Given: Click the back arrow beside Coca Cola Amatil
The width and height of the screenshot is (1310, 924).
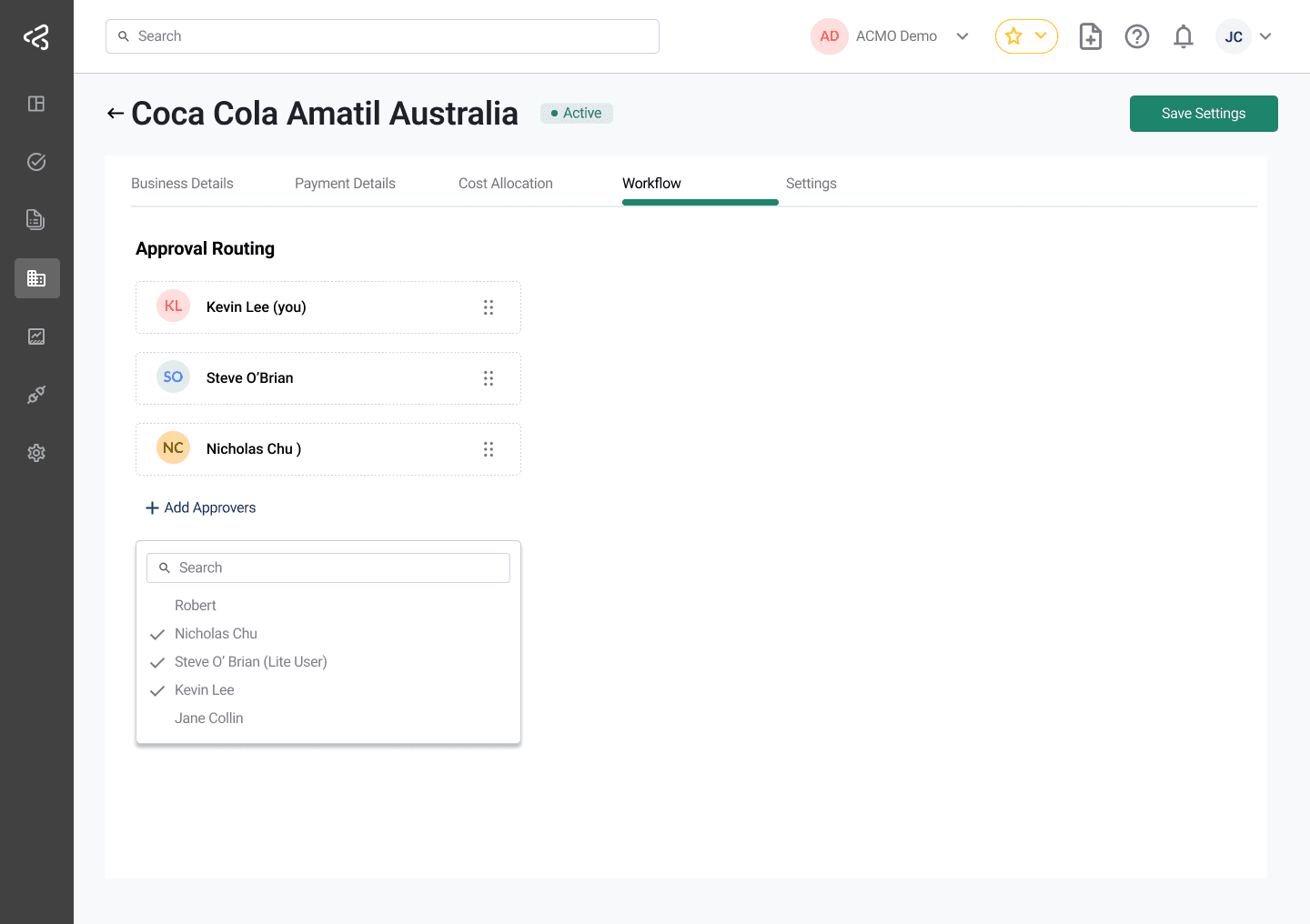Looking at the screenshot, I should click(116, 114).
